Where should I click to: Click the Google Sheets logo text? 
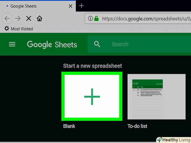tap(52, 45)
